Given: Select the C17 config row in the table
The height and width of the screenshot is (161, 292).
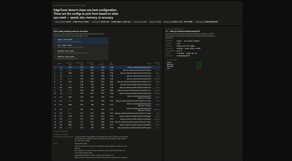Looking at the screenshot, I should (107, 116).
